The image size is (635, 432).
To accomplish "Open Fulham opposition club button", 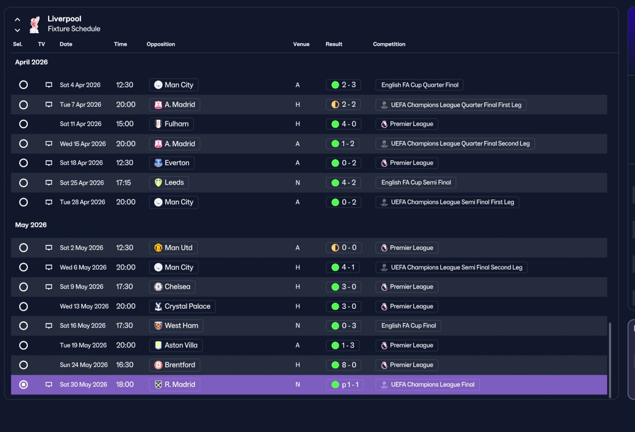I will [x=171, y=124].
